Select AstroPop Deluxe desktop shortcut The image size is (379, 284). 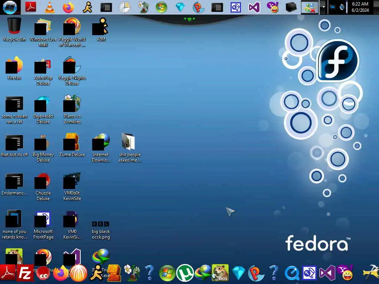pos(43,71)
